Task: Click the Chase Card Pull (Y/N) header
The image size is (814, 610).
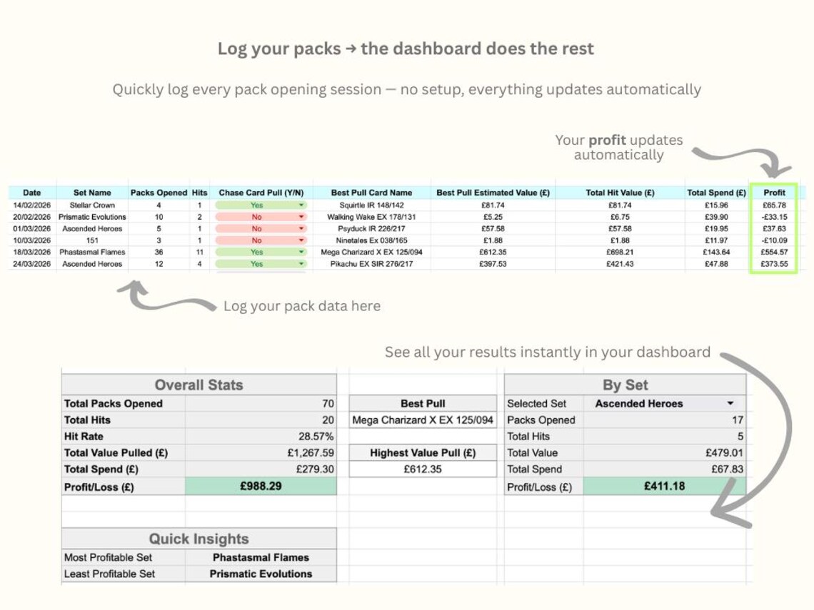Action: [x=261, y=193]
